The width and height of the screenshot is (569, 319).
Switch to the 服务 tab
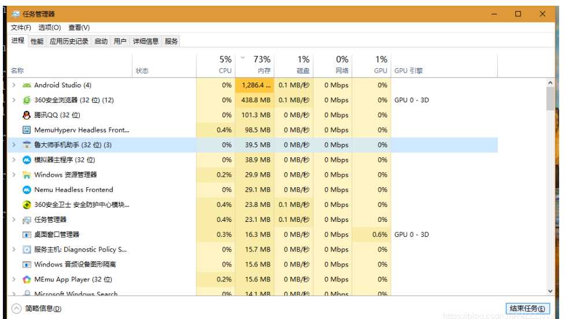click(171, 42)
